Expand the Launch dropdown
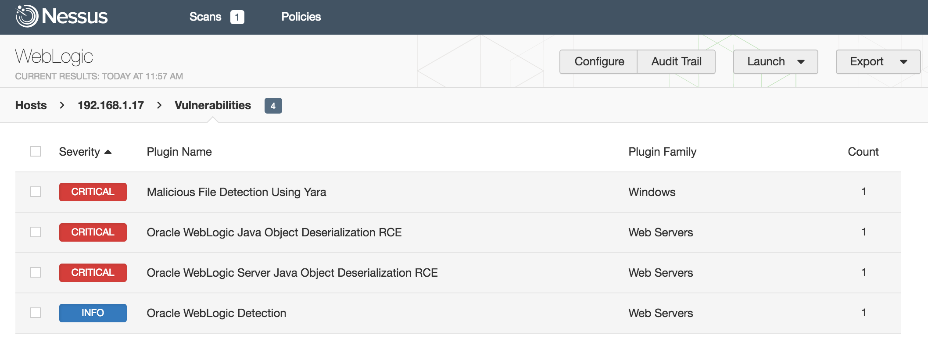 click(x=775, y=62)
